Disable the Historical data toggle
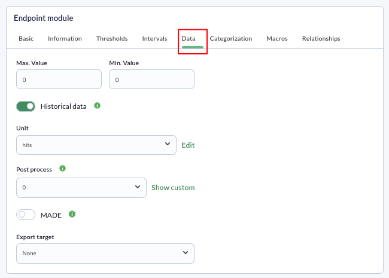The image size is (389, 278). click(x=26, y=106)
